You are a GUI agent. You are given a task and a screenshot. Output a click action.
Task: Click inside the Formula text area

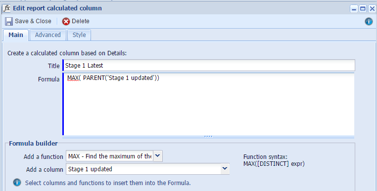tap(209, 104)
